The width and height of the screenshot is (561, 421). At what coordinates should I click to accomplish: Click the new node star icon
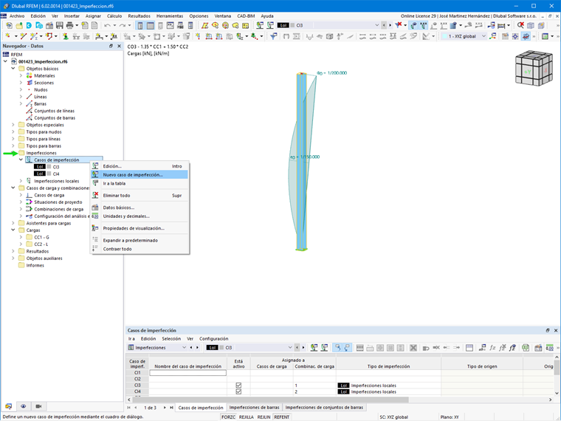tap(7, 36)
